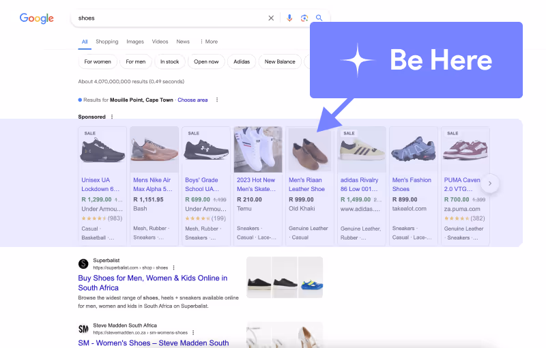Open Google Lens image search icon
Viewport: 546px width, 348px height.
304,18
